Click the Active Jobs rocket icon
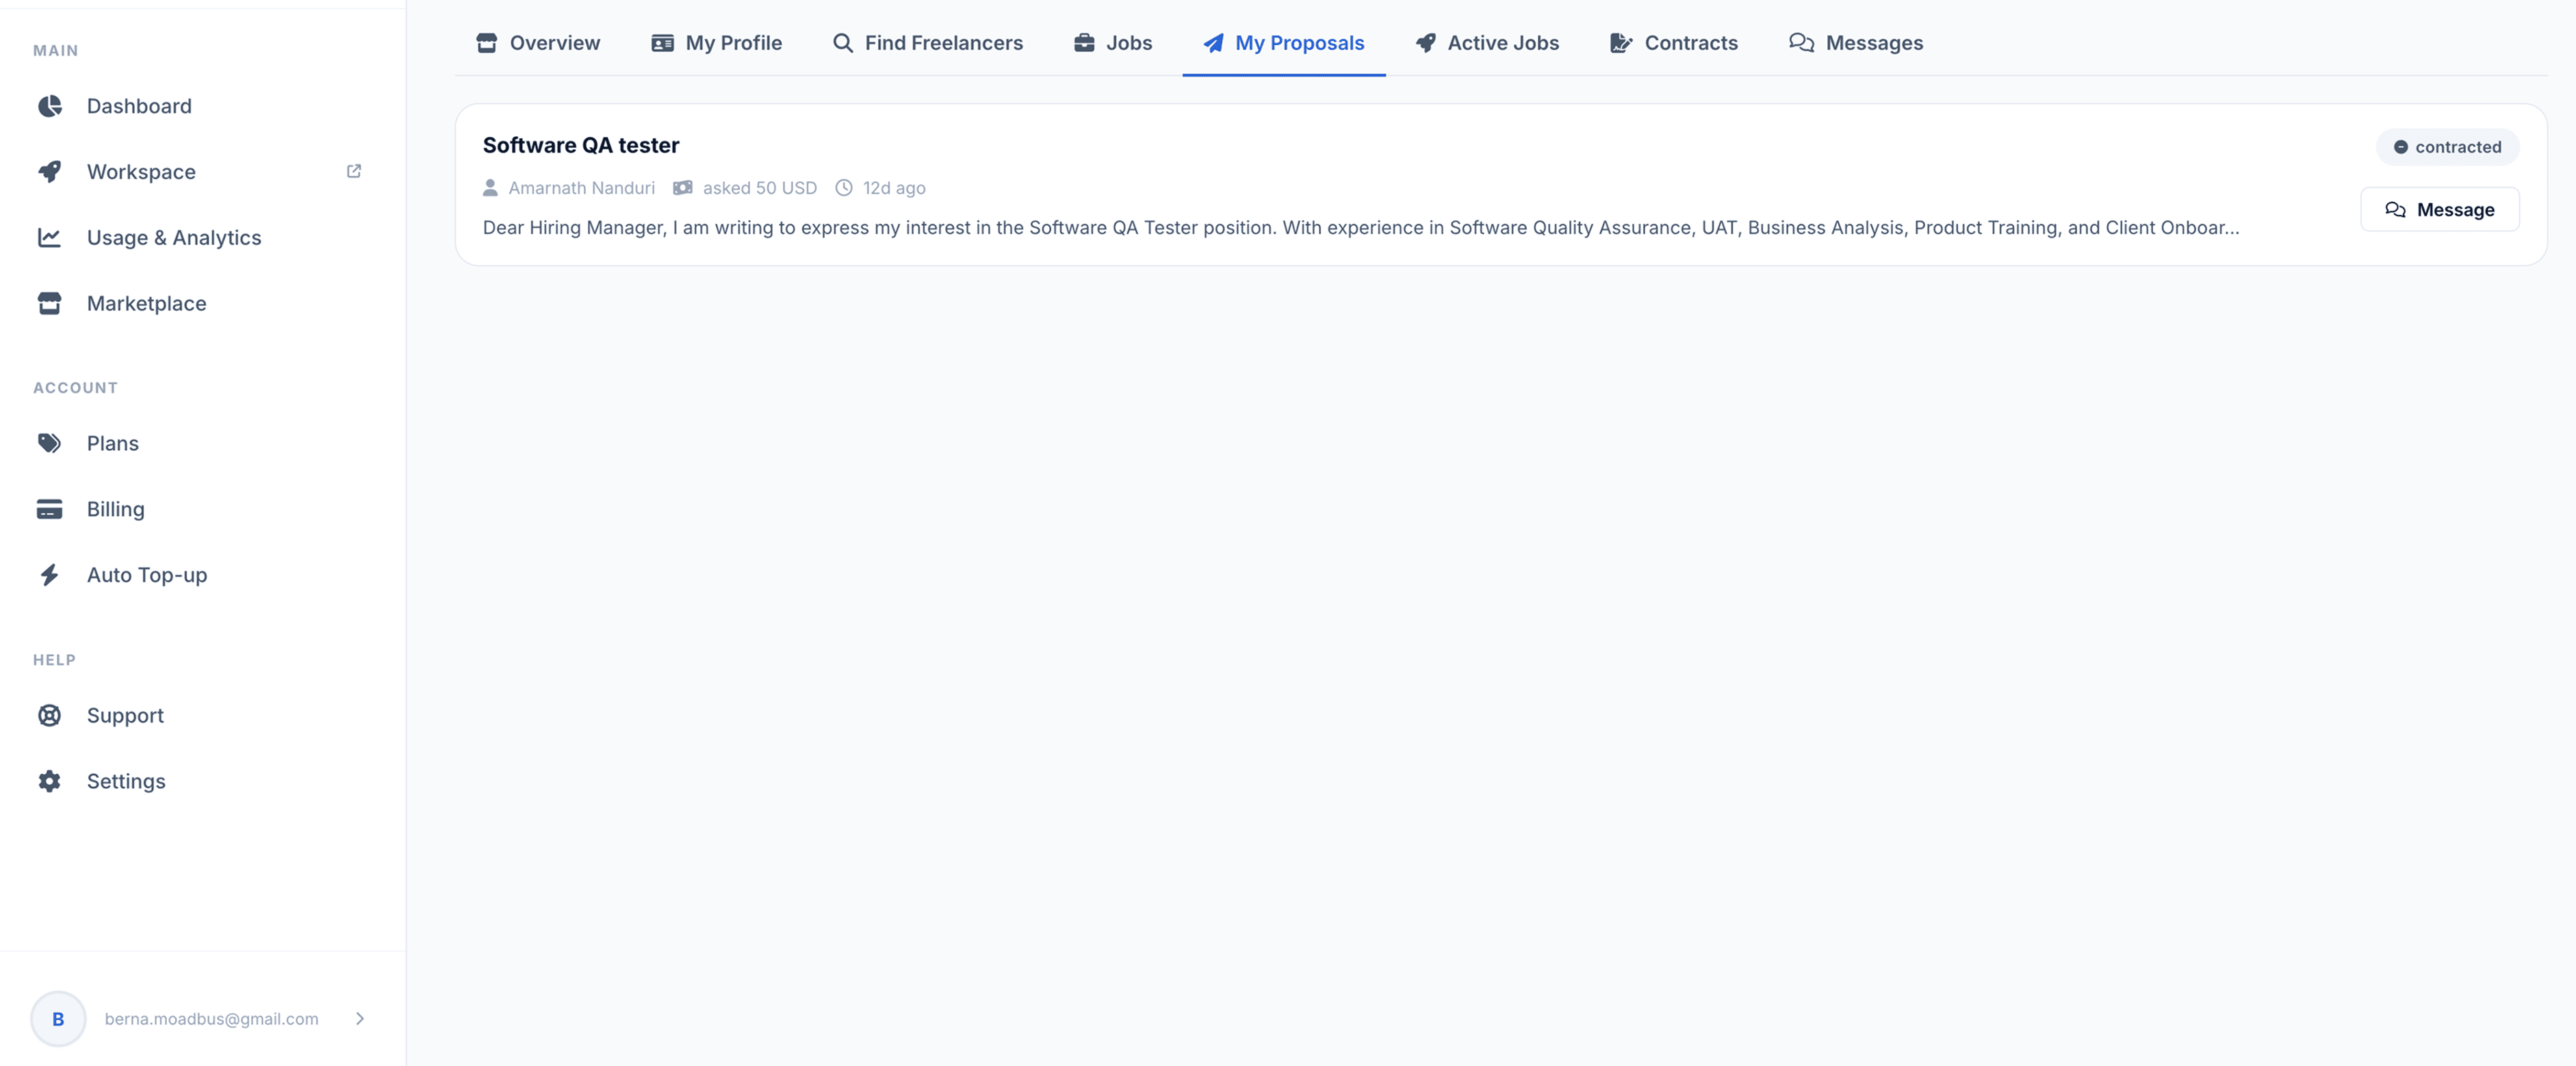 coord(1426,43)
